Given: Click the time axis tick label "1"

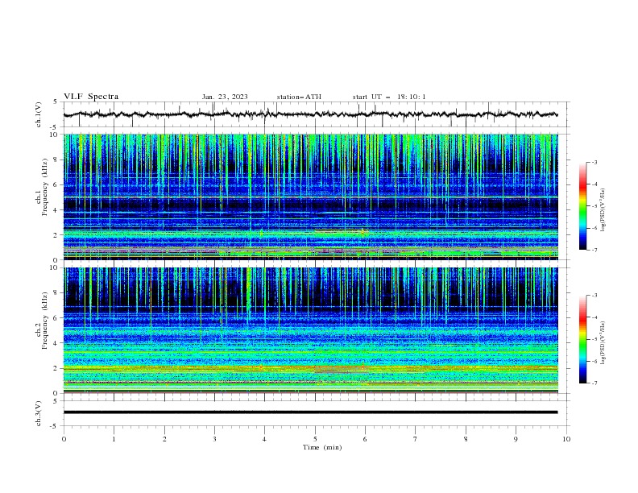Looking at the screenshot, I should 114,439.
